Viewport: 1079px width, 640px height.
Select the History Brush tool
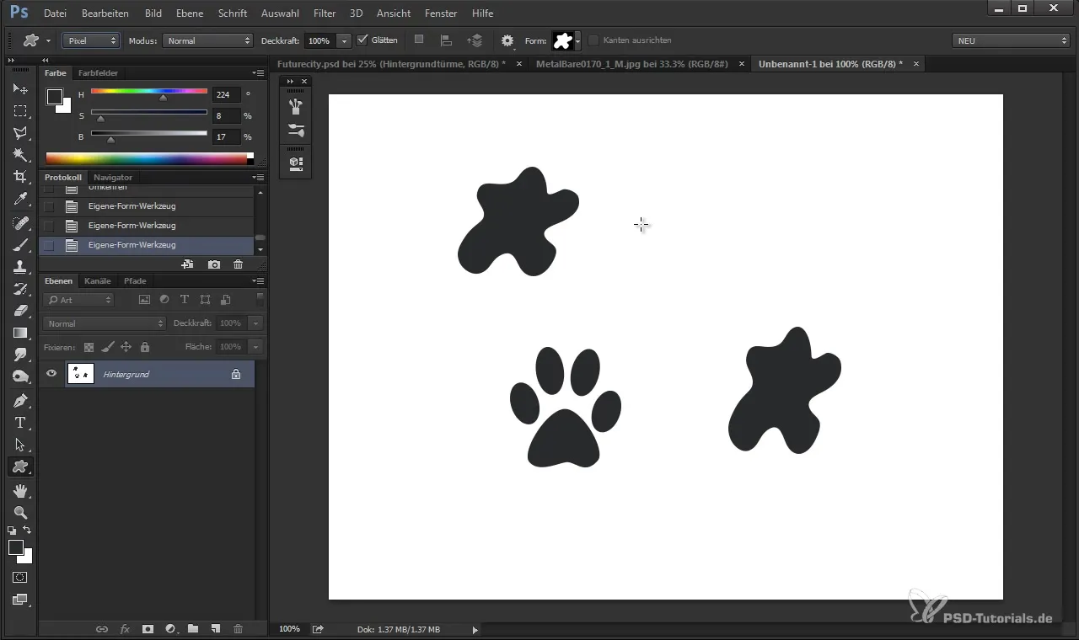tap(20, 289)
